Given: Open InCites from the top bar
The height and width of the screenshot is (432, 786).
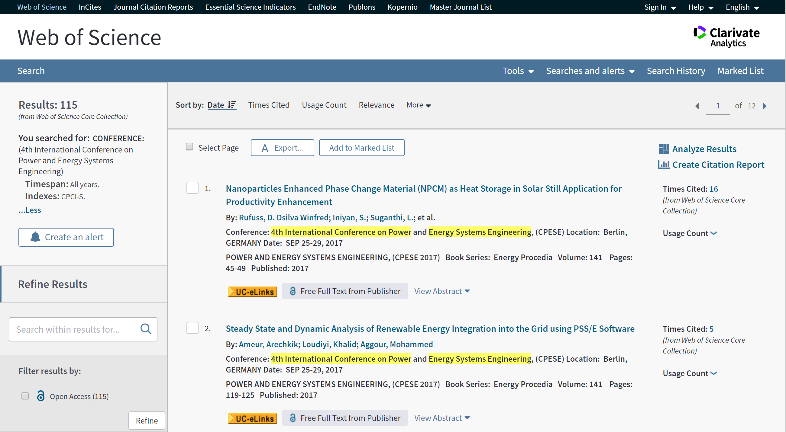Looking at the screenshot, I should 90,7.
